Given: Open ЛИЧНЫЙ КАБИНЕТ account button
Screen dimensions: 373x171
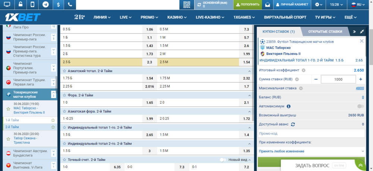Looking at the screenshot, I should point(292,4).
